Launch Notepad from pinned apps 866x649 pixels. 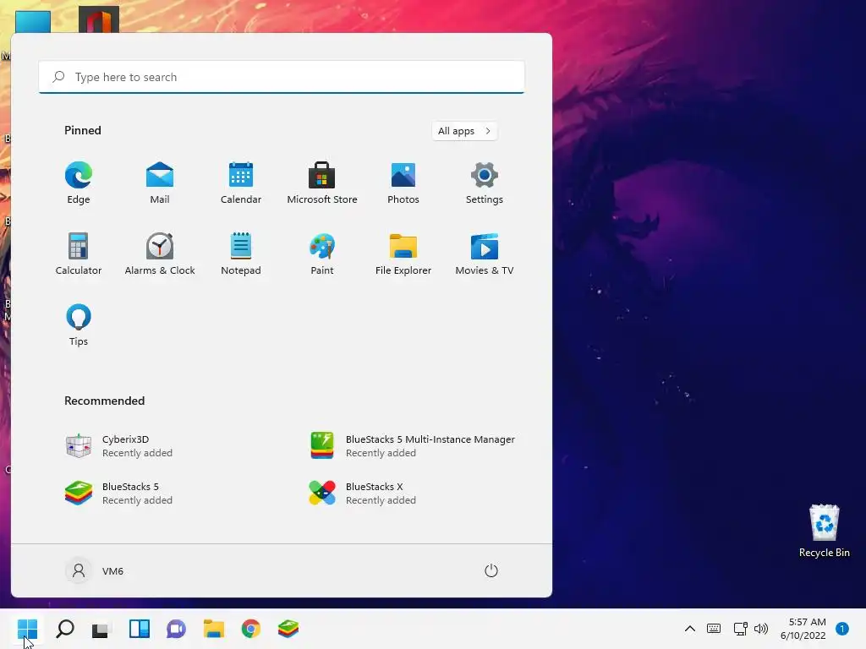(x=241, y=254)
